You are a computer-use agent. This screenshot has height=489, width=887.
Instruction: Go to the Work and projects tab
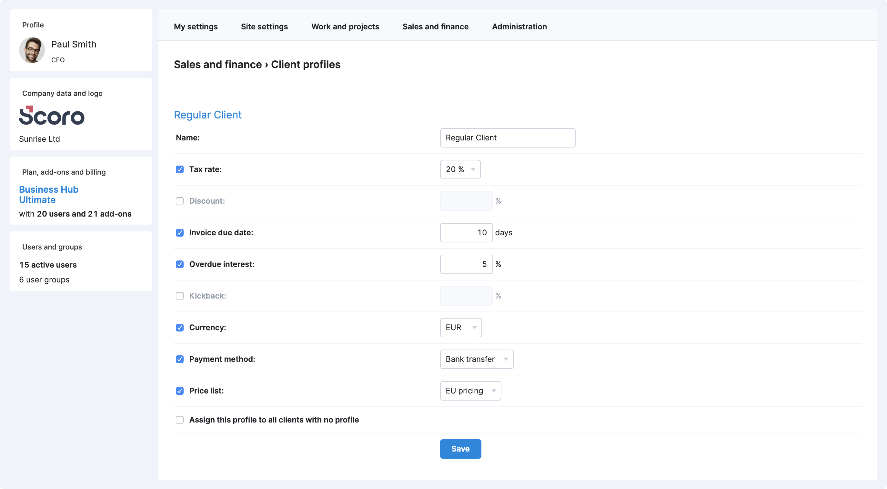click(345, 26)
